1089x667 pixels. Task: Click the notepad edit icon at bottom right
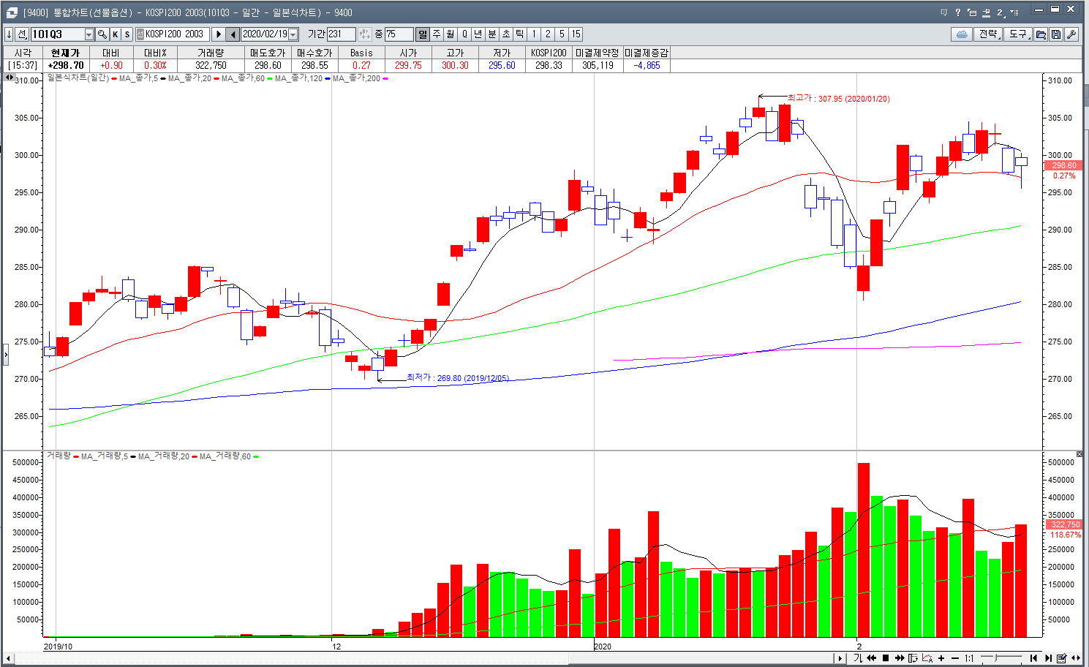(1062, 658)
